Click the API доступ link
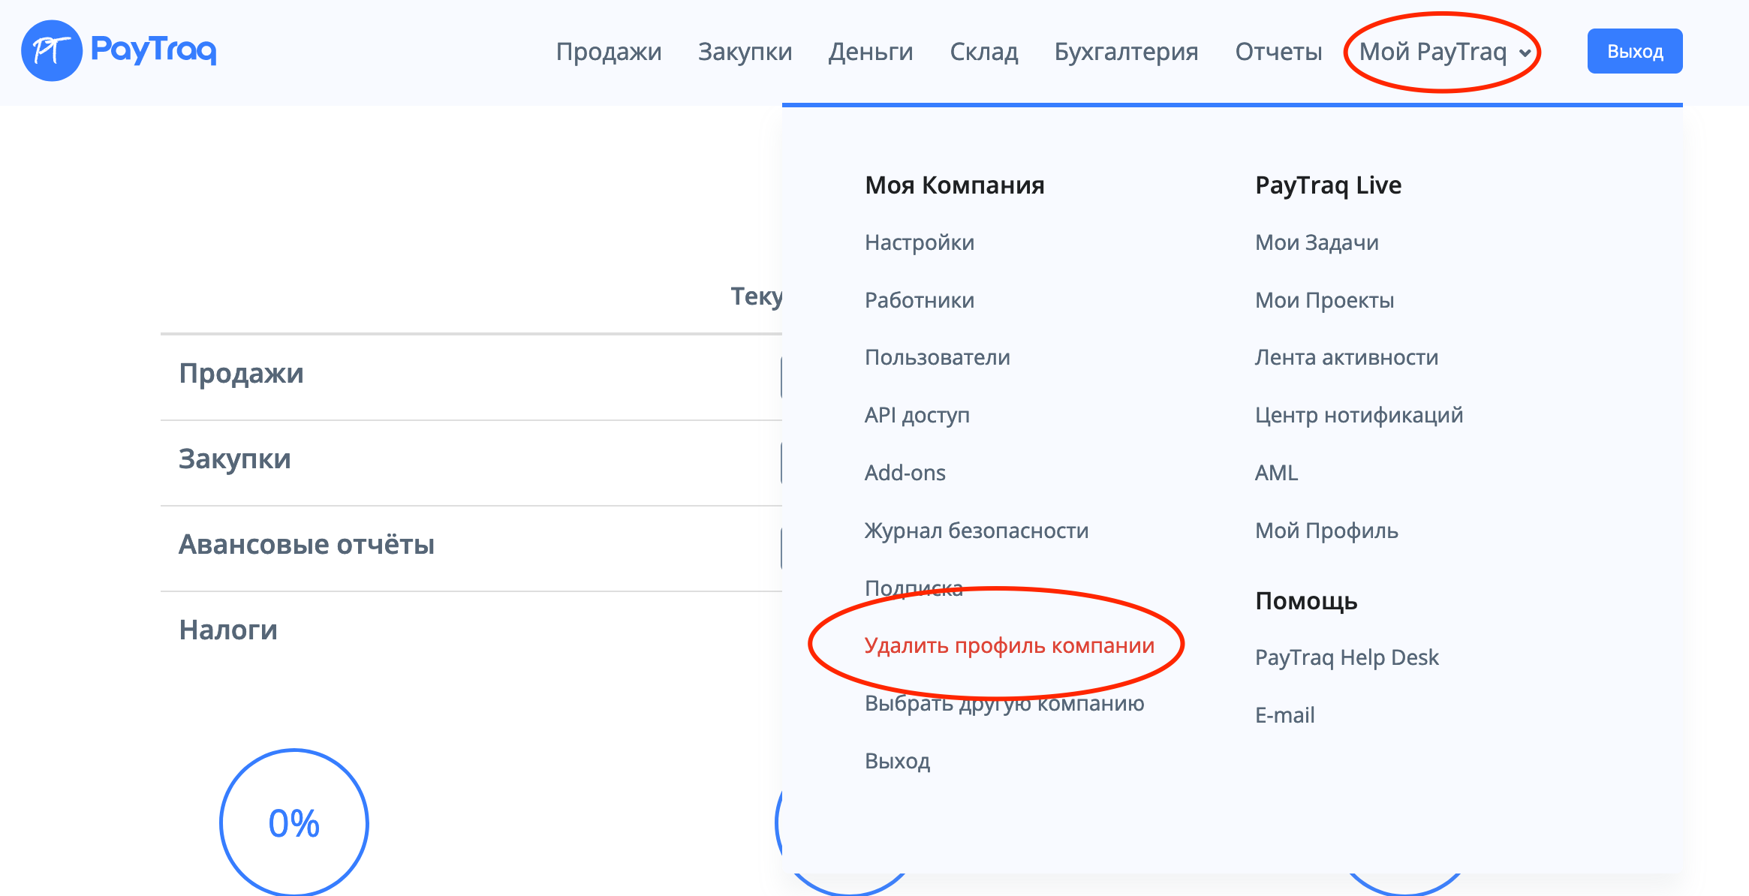Screen dimensions: 1749x896 pyautogui.click(x=917, y=415)
